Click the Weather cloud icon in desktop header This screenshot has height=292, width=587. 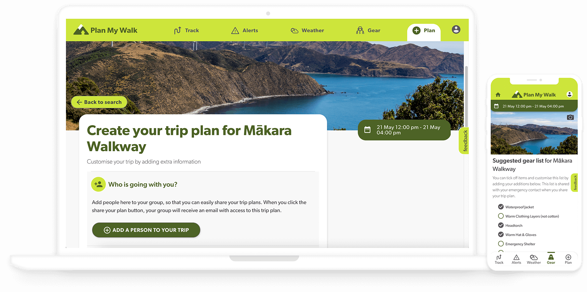[295, 30]
